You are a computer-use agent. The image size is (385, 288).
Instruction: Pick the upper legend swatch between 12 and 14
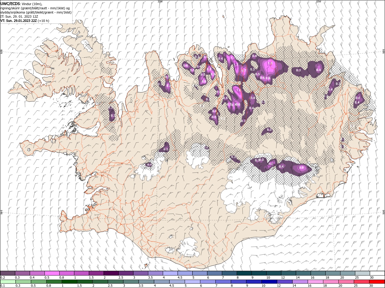(x=288, y=273)
